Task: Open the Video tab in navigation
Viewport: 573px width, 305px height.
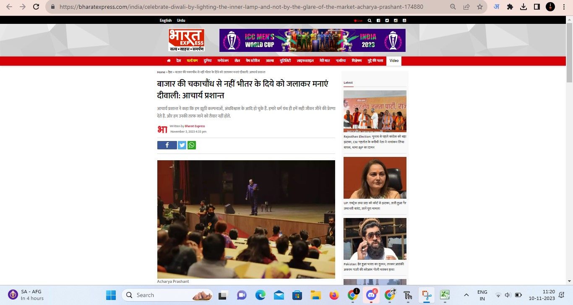Action: (x=394, y=61)
